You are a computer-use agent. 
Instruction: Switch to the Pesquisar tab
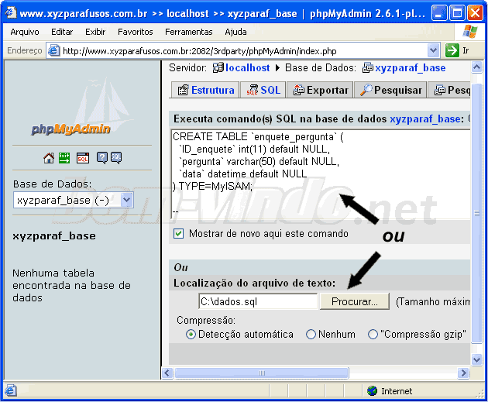coord(390,90)
